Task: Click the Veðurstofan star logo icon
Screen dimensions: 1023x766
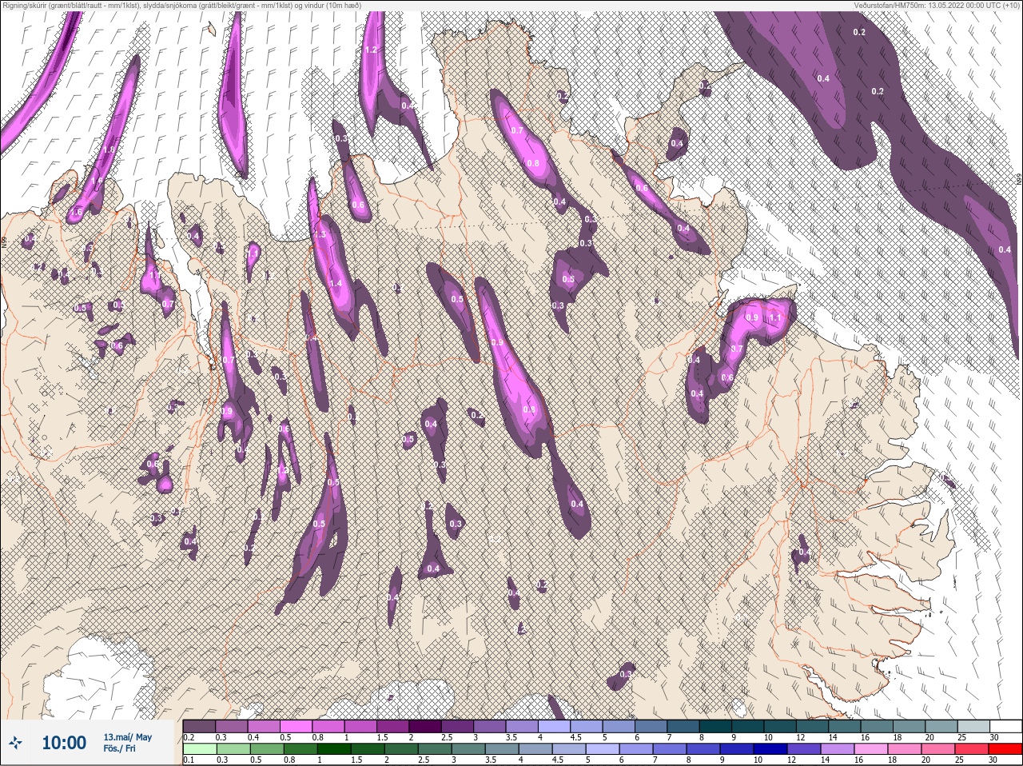Action: point(16,743)
